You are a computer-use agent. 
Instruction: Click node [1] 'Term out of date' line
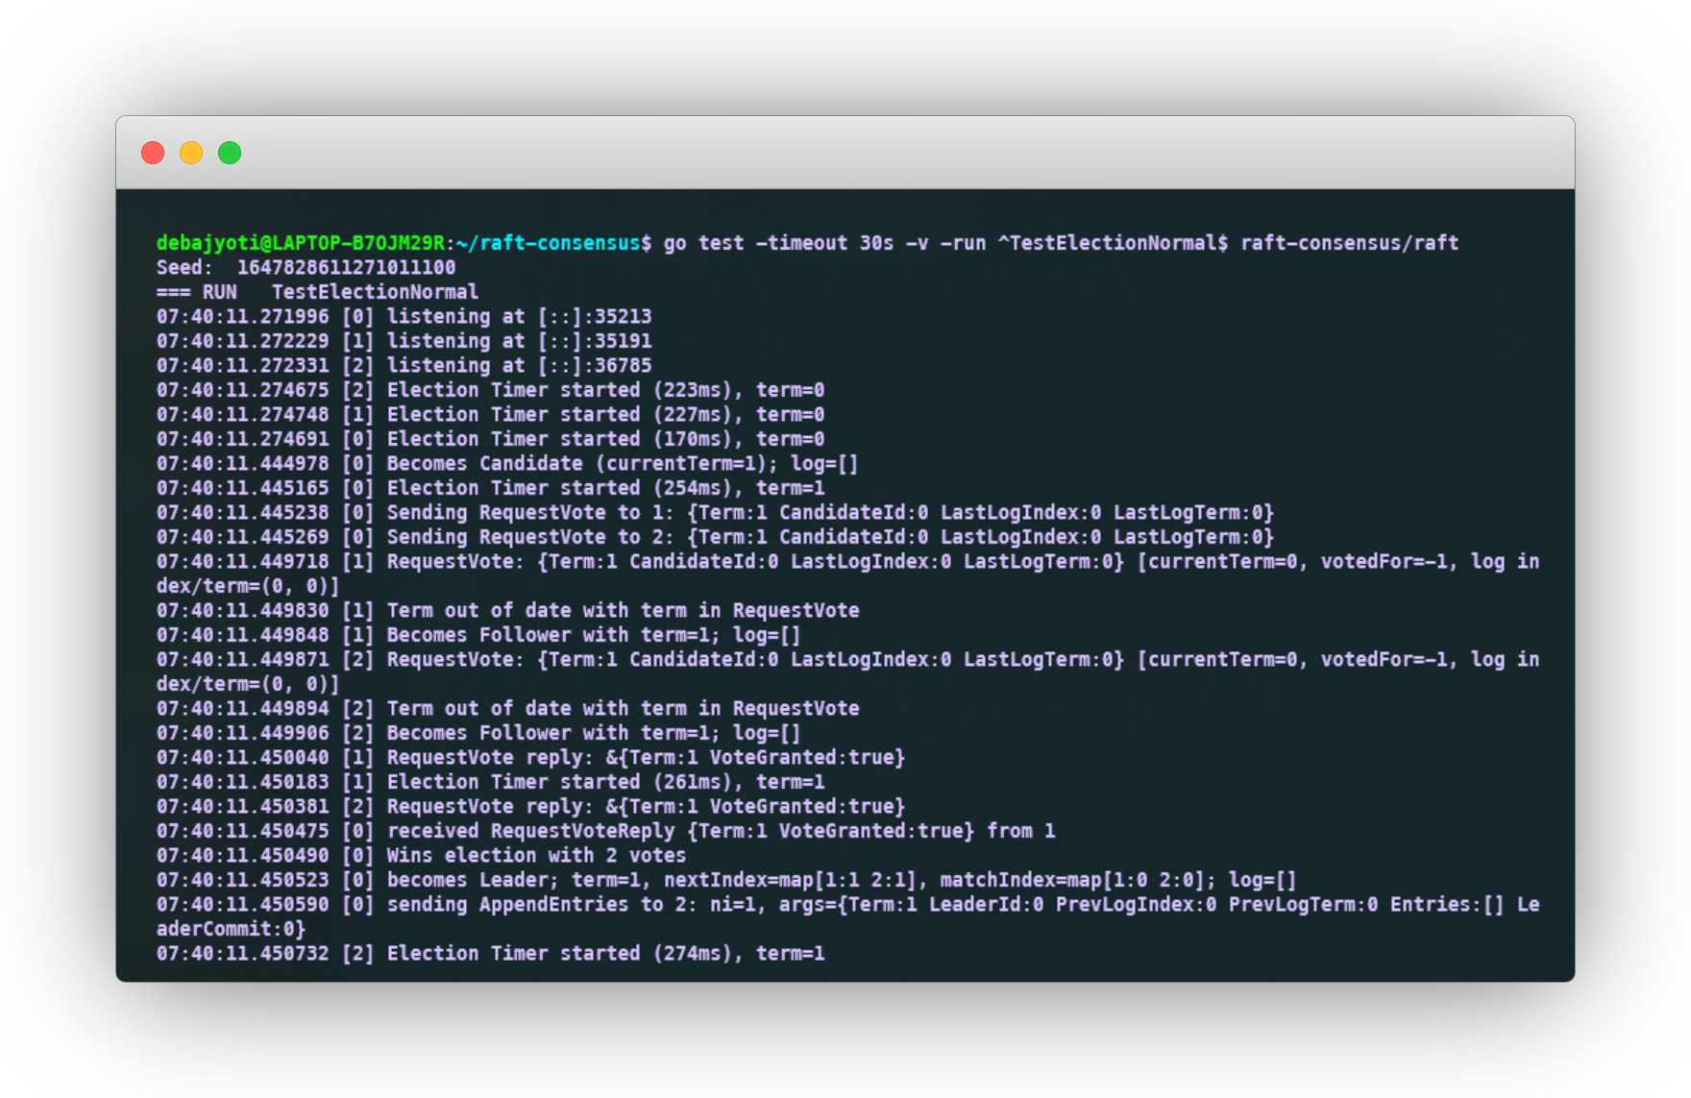(x=508, y=610)
